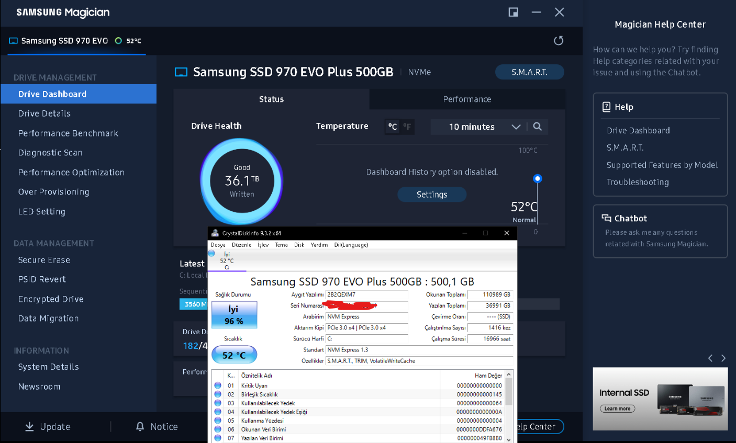Open the Dosya menu in CrystalDiskInfo
The width and height of the screenshot is (736, 443).
coord(218,245)
